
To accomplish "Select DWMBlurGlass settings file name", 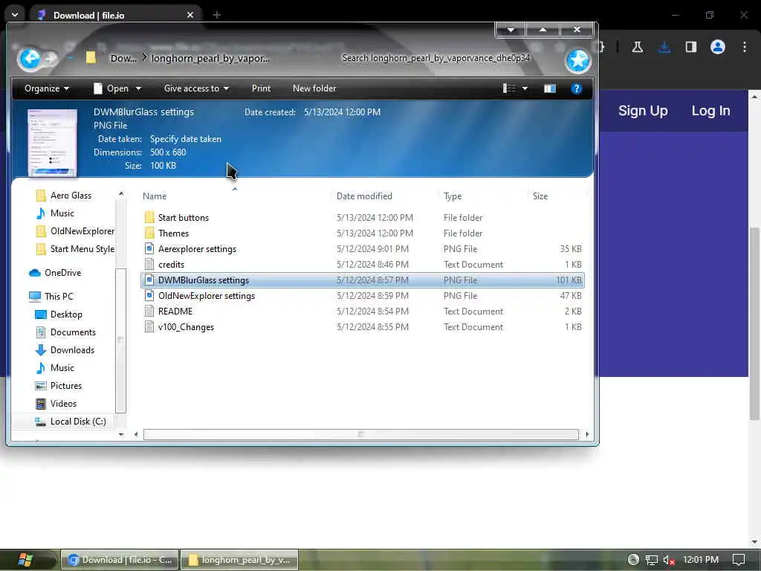I will (204, 280).
